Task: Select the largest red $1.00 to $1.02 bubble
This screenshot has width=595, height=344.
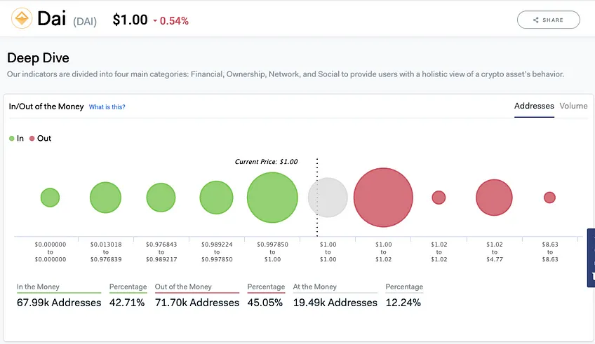Action: 383,198
